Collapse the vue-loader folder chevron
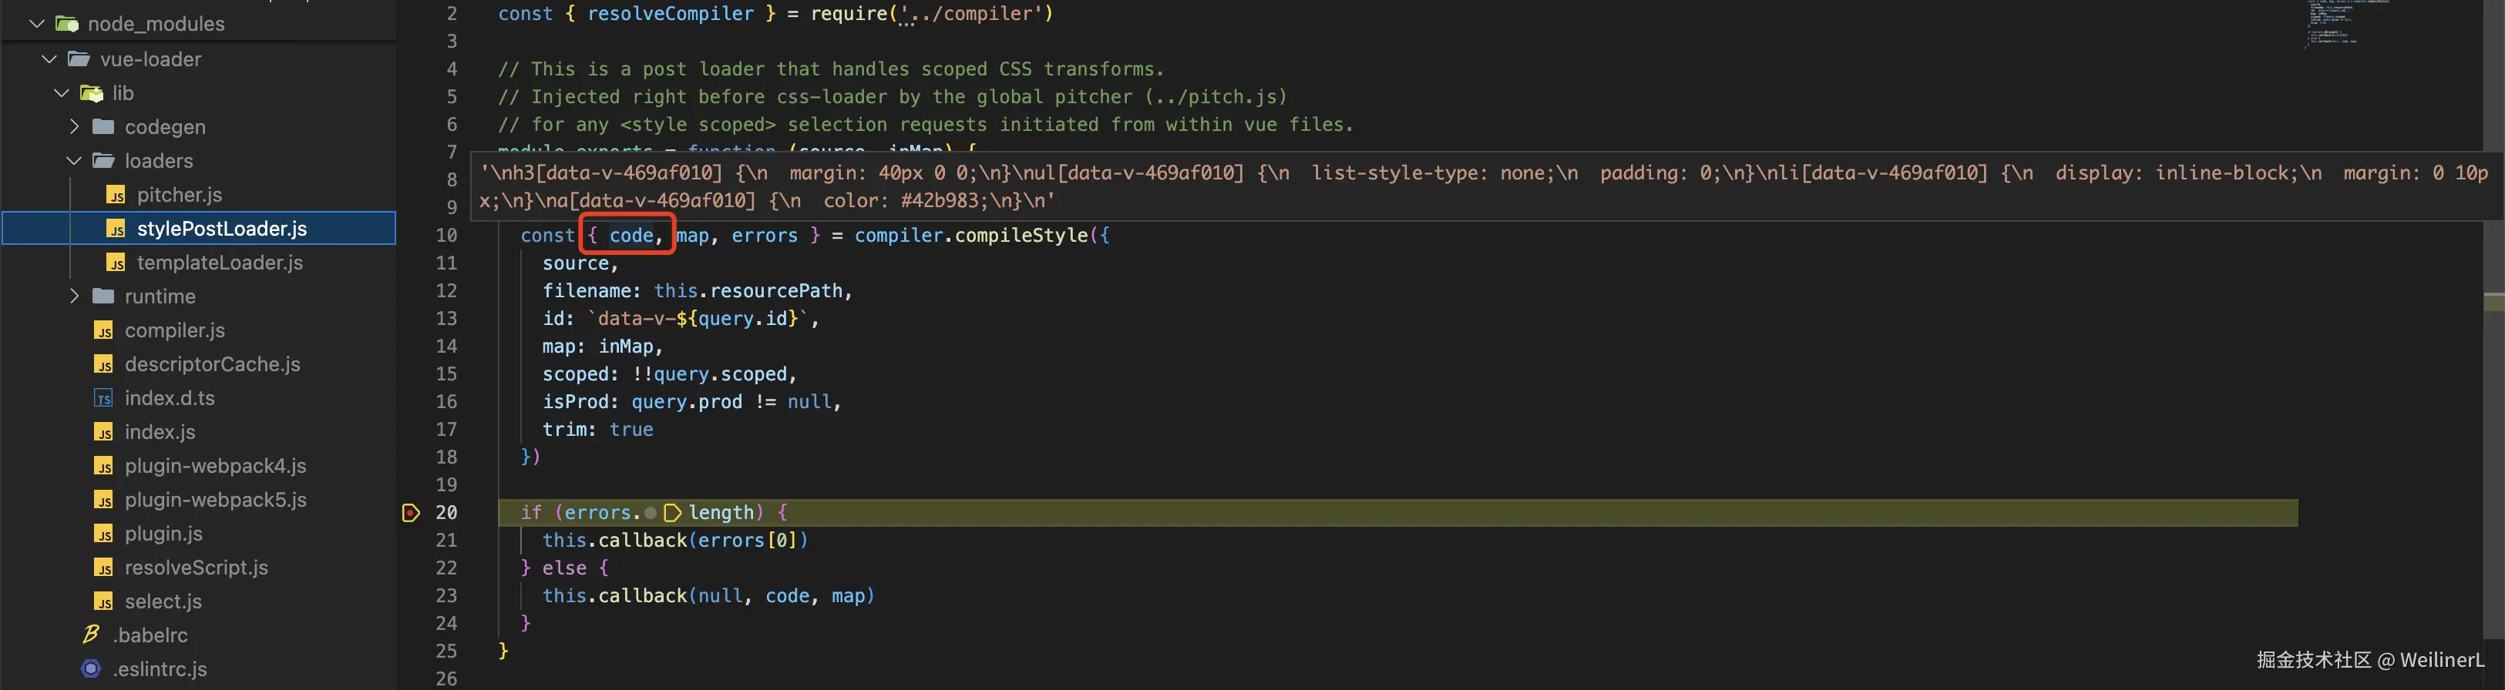This screenshot has height=690, width=2505. tap(49, 59)
